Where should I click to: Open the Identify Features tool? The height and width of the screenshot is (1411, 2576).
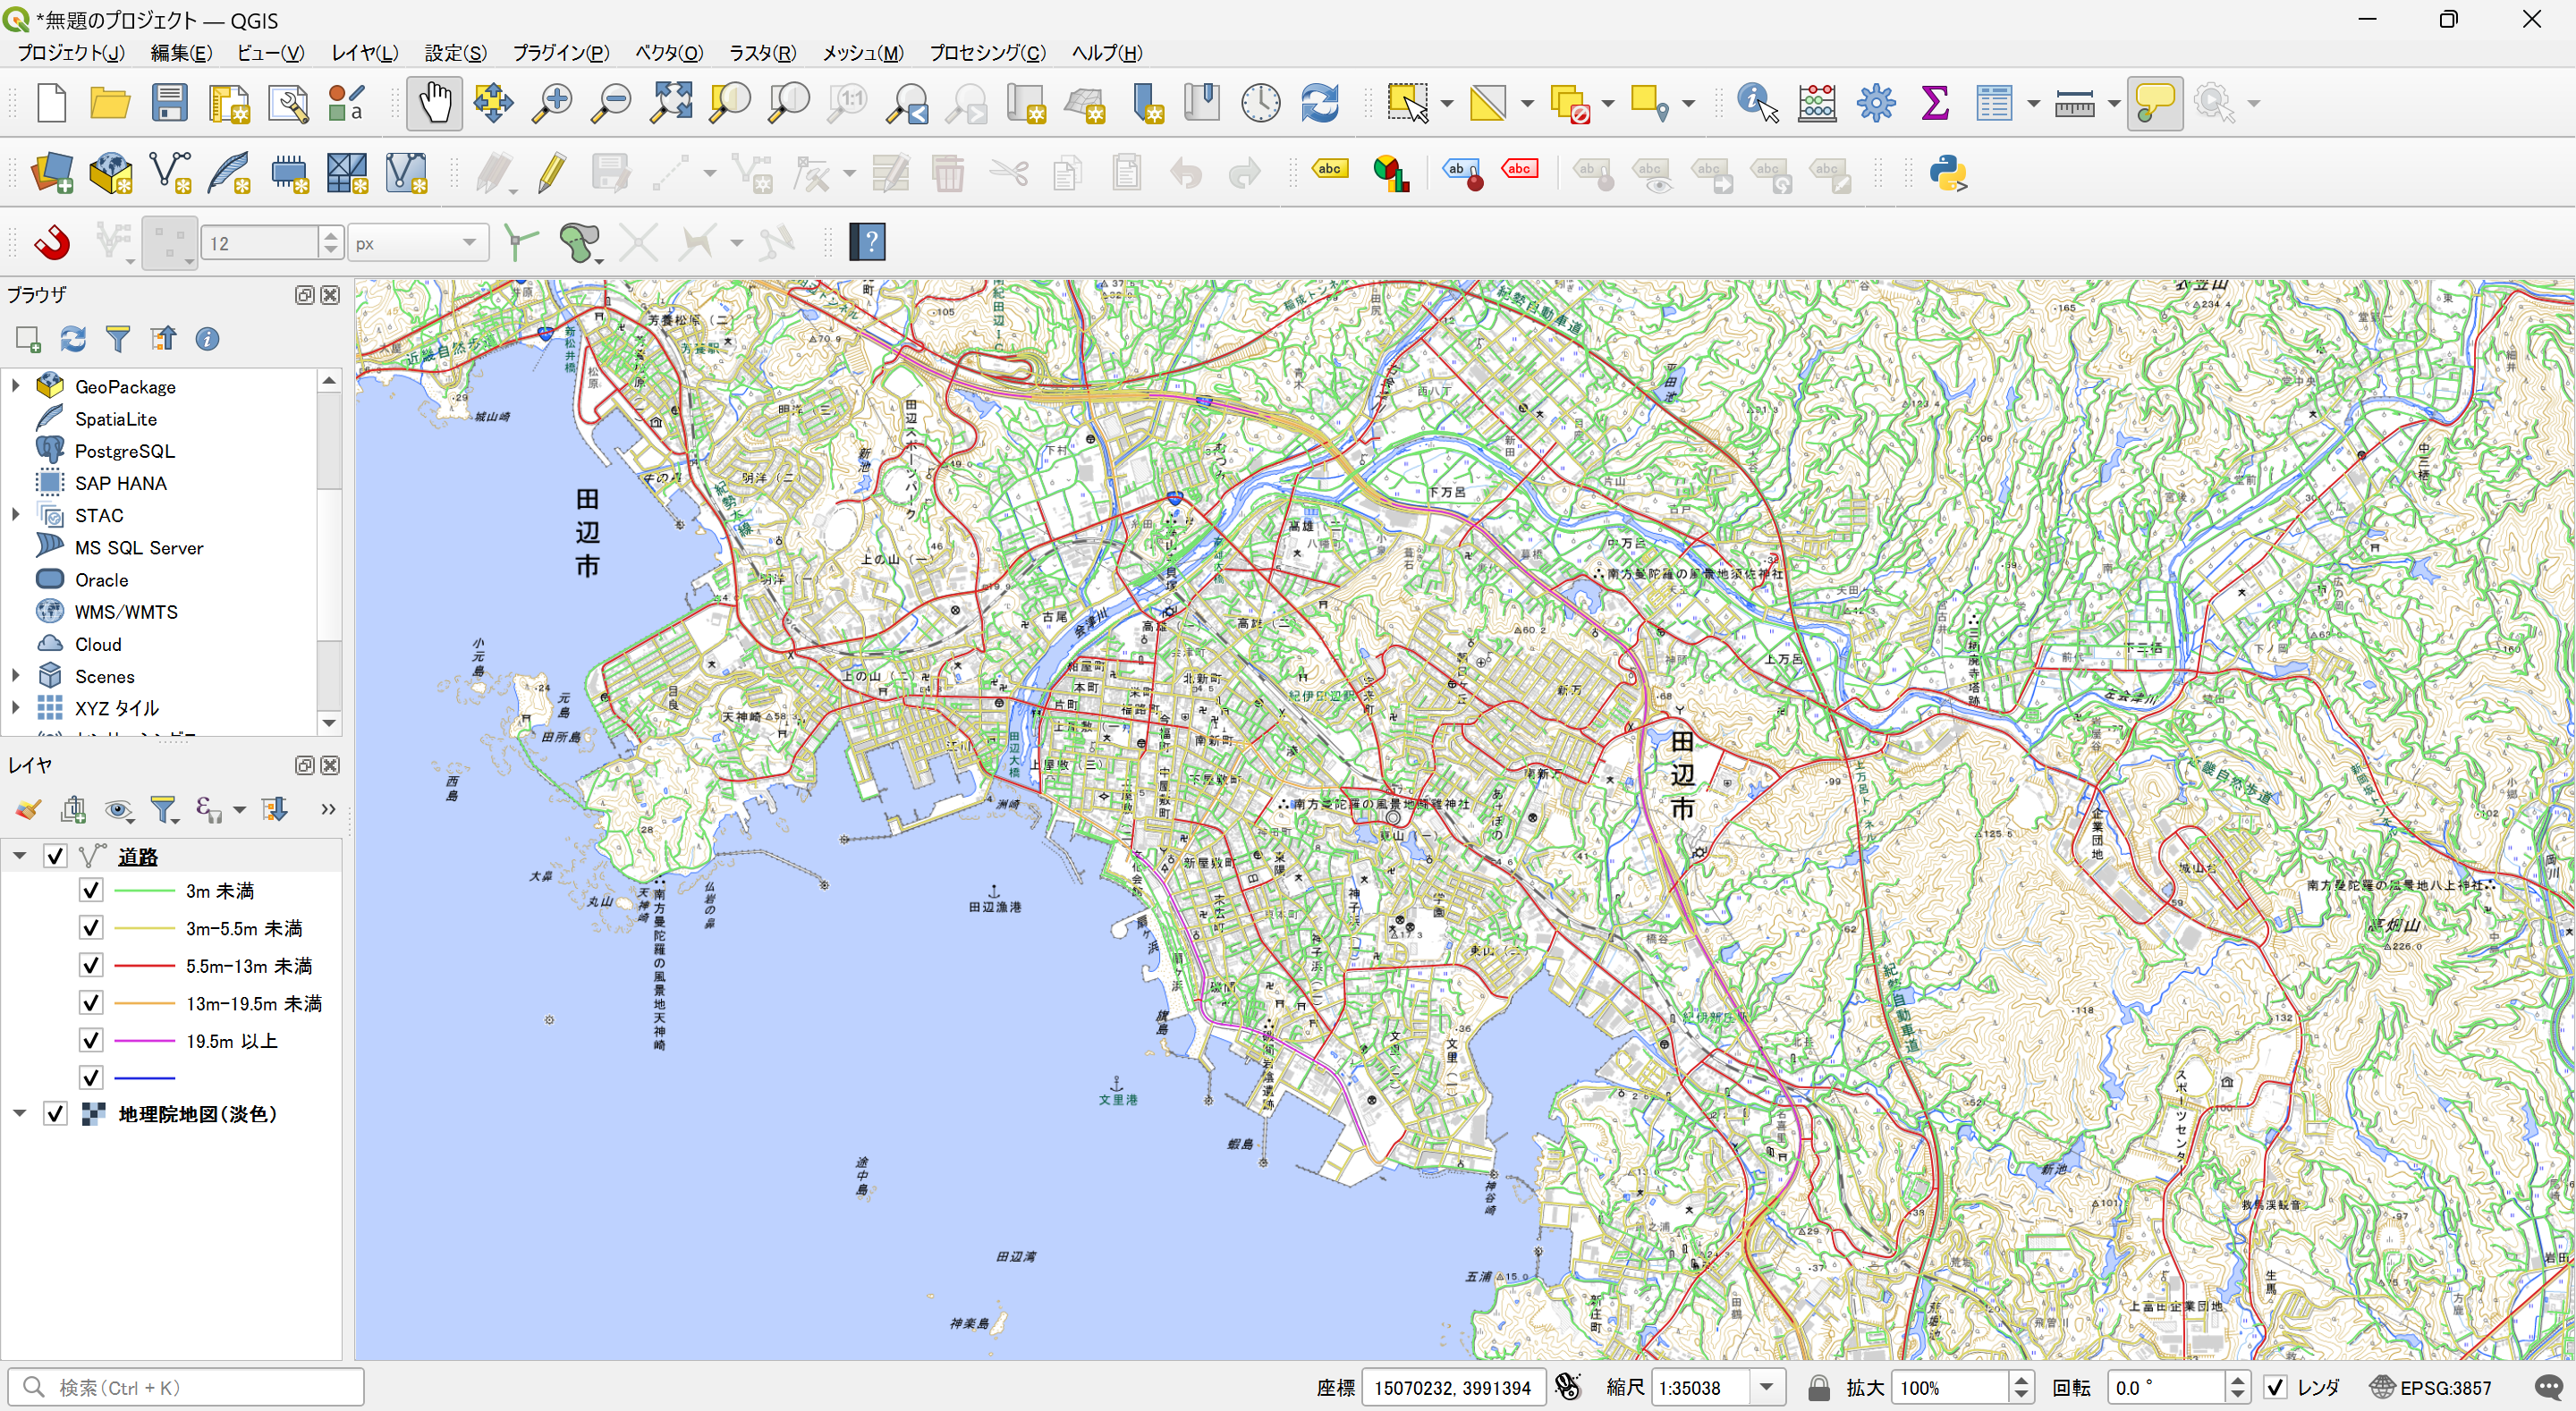1756,103
